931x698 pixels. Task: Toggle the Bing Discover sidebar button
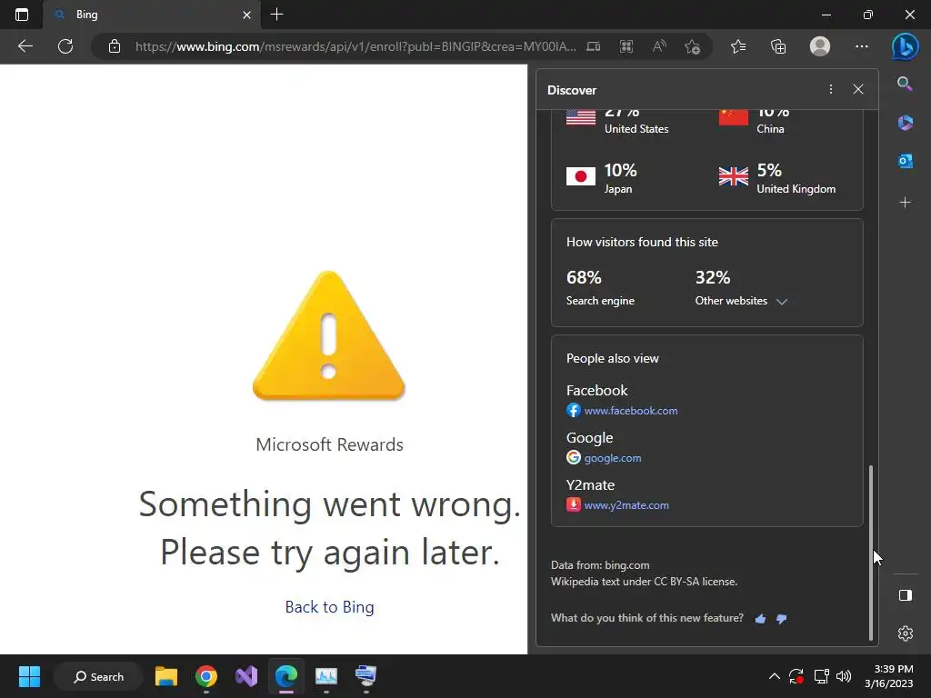(x=905, y=46)
